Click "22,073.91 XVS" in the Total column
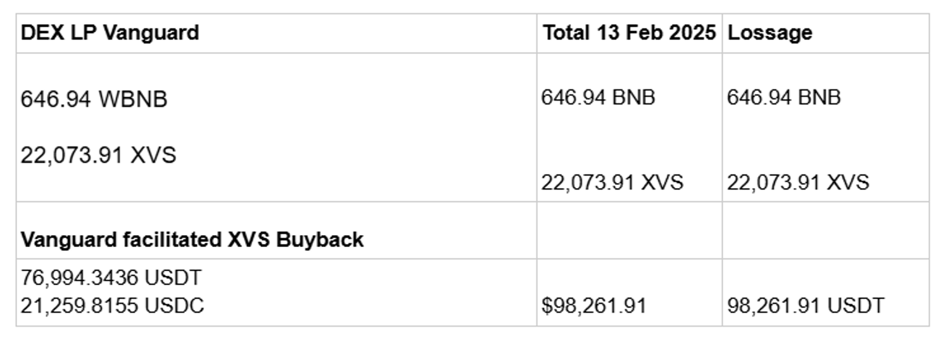 [612, 182]
